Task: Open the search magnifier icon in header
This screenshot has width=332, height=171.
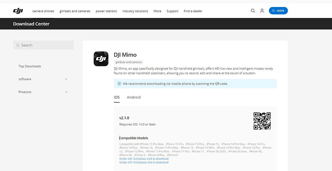Action: [x=253, y=10]
